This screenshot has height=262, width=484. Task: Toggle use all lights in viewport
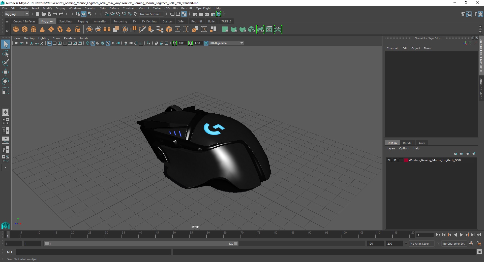click(x=113, y=43)
